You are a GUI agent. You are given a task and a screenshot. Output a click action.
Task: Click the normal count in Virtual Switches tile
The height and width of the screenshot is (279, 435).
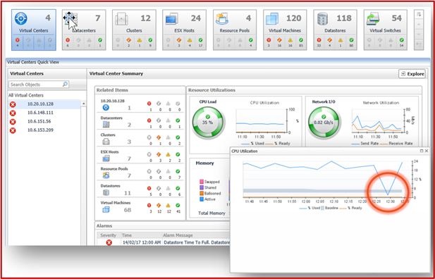click(x=401, y=42)
